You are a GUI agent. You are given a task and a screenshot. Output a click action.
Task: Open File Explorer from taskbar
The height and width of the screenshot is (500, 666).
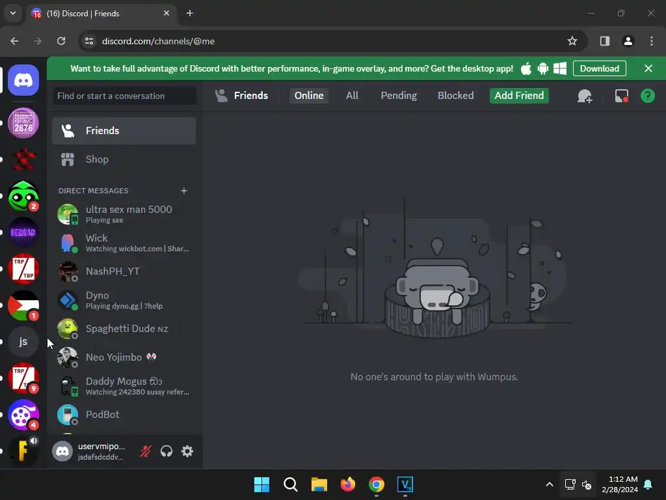click(319, 484)
